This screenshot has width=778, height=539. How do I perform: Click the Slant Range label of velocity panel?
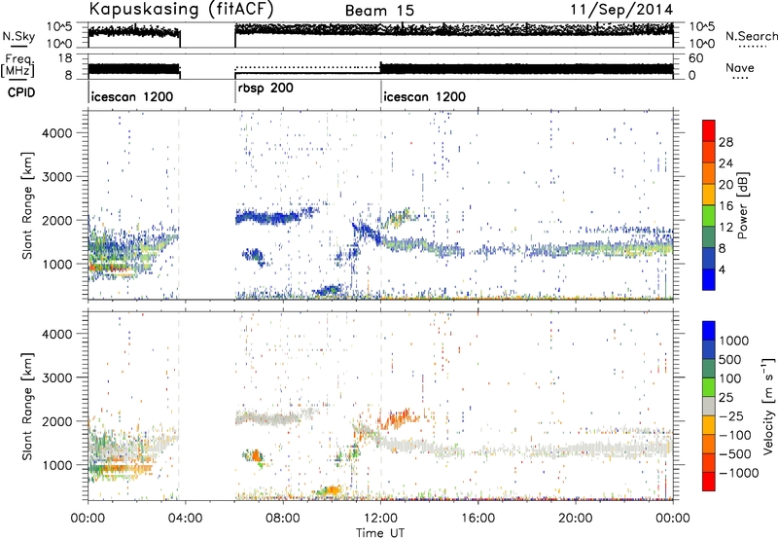tap(27, 406)
